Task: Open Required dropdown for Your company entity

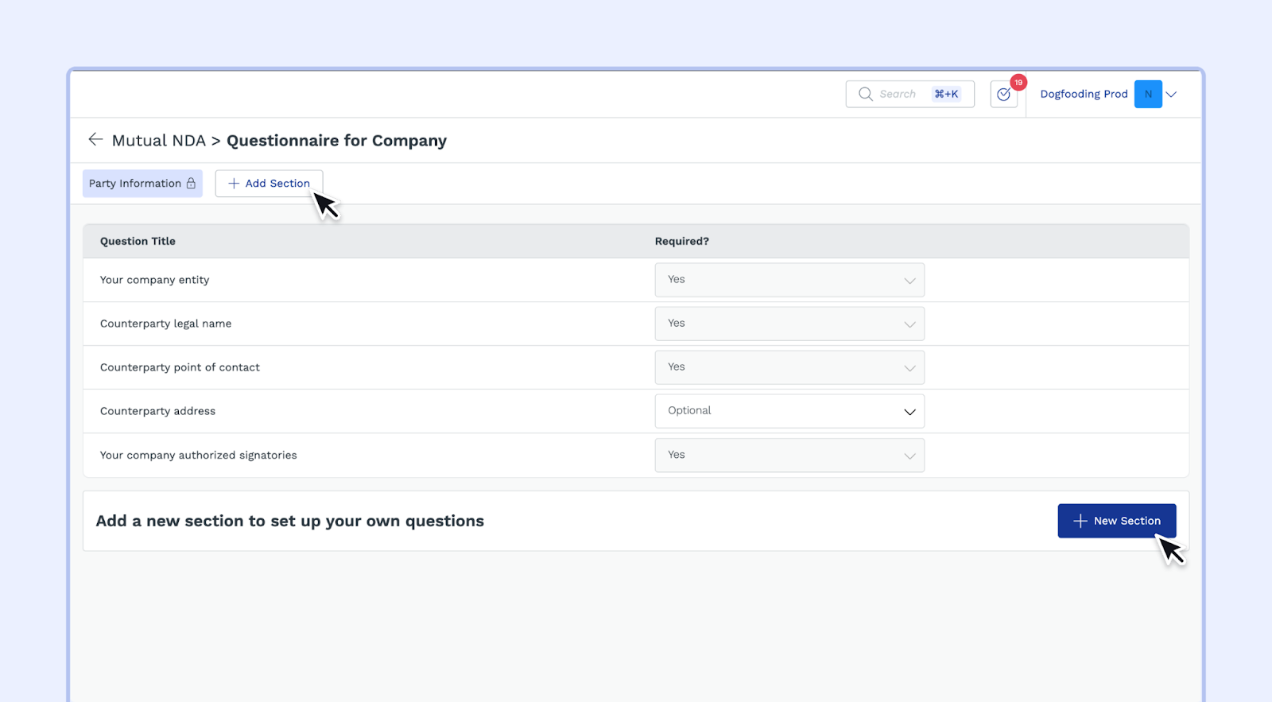Action: (x=789, y=280)
